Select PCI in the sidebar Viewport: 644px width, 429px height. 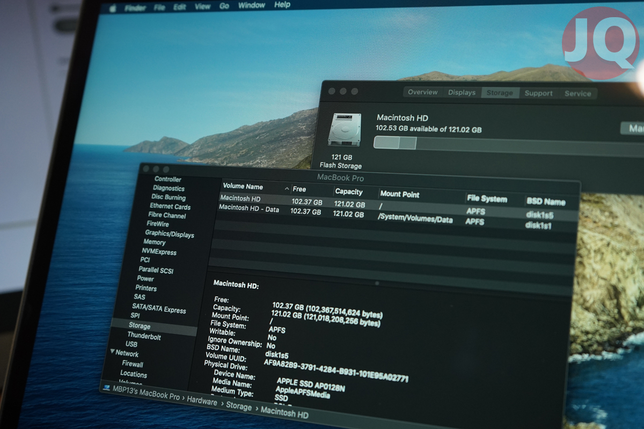(145, 260)
